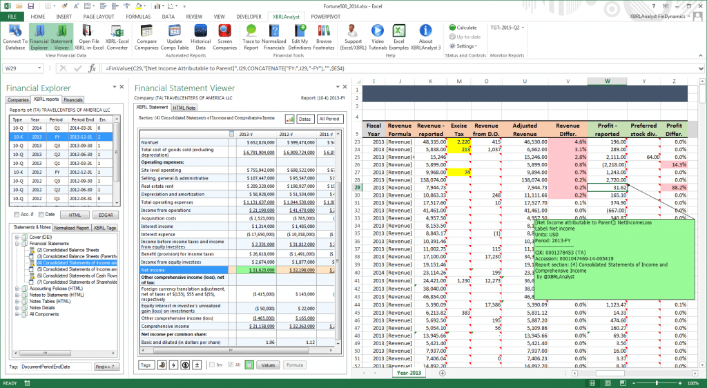707x388 pixels.
Task: Open the Screen Companies tool
Action: pos(224,37)
